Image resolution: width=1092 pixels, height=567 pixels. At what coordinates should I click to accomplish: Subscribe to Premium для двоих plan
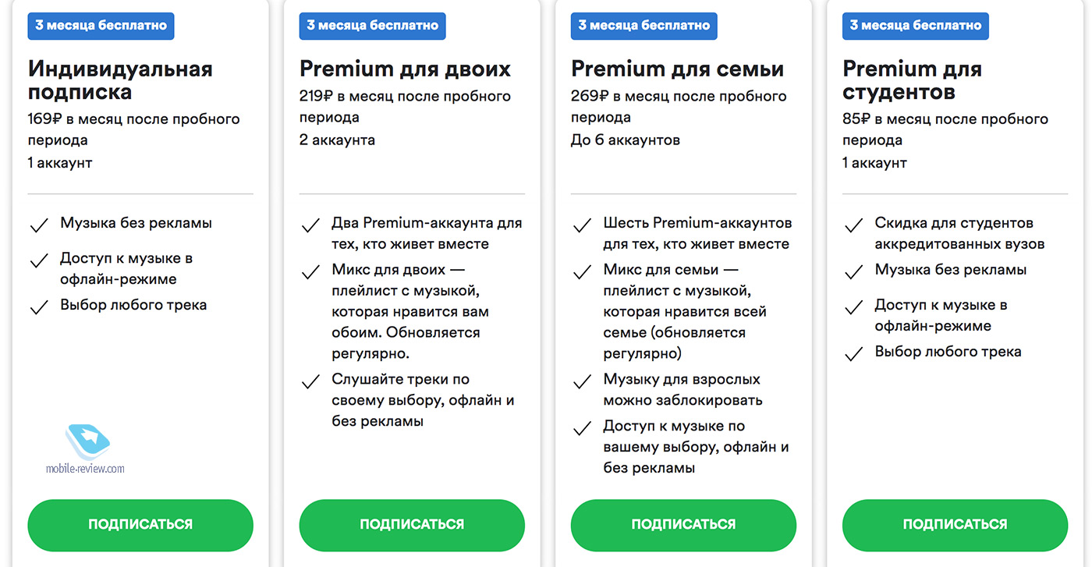point(412,525)
